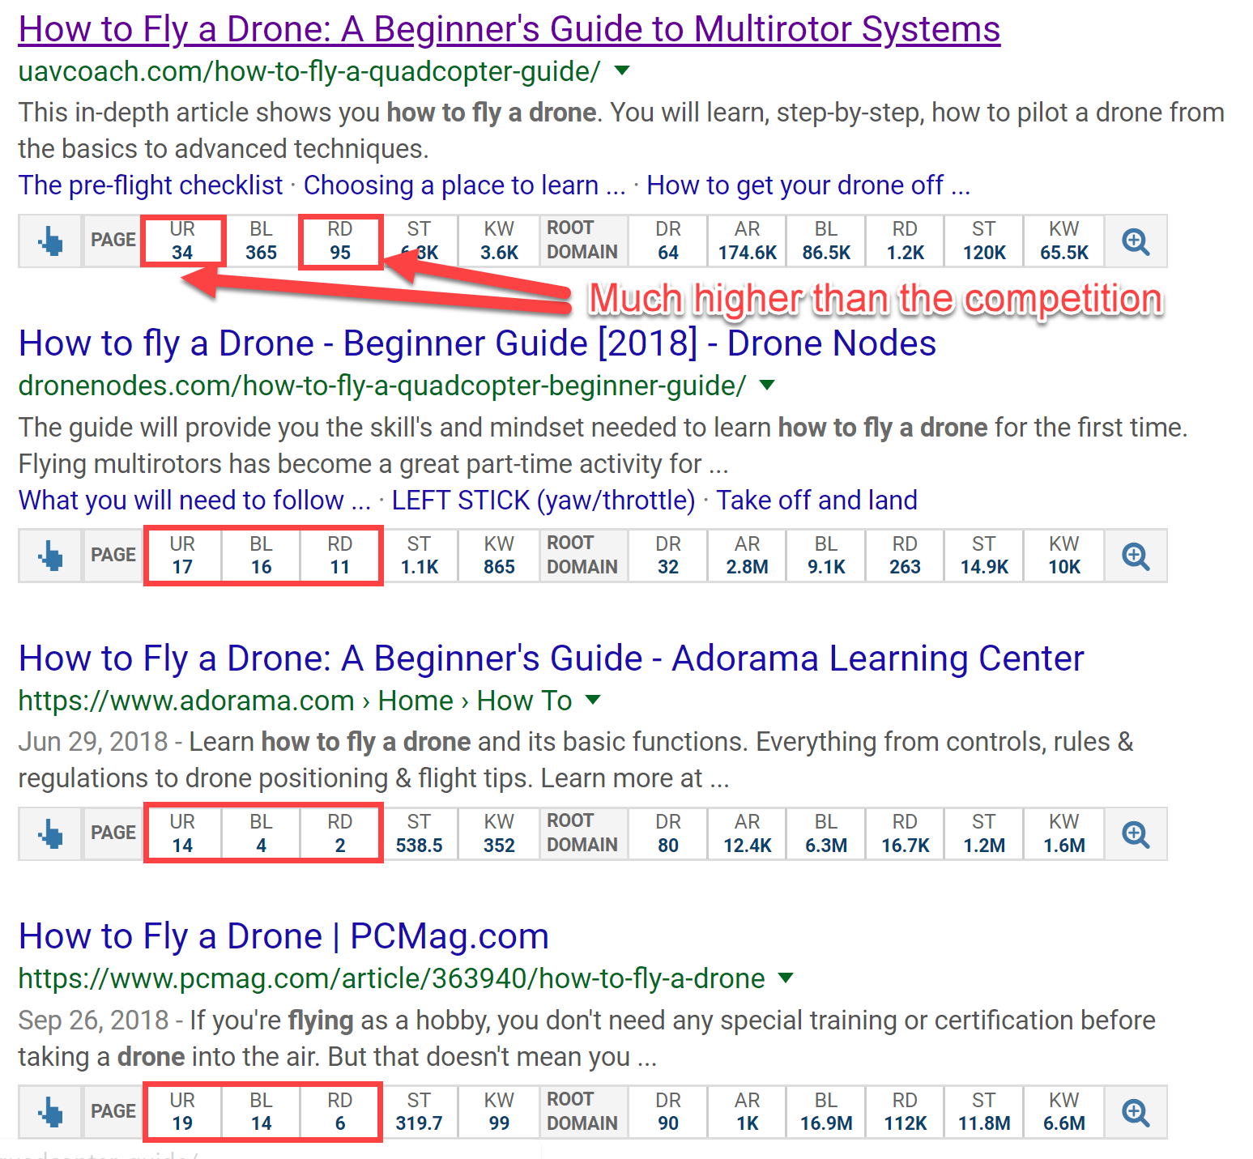Open the Multirotor Systems beginner's guide link
The image size is (1253, 1159).
click(509, 29)
